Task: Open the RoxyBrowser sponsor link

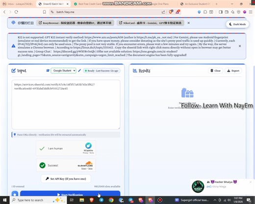Action: click(75, 23)
